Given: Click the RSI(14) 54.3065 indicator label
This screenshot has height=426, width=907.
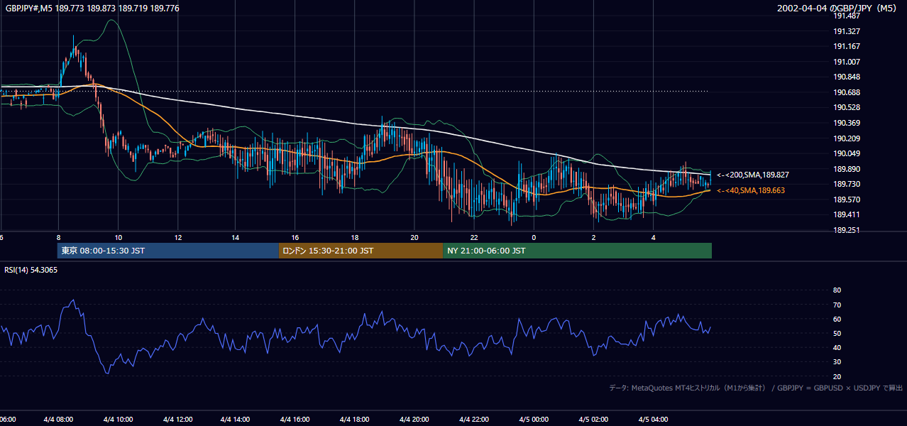Looking at the screenshot, I should [31, 270].
